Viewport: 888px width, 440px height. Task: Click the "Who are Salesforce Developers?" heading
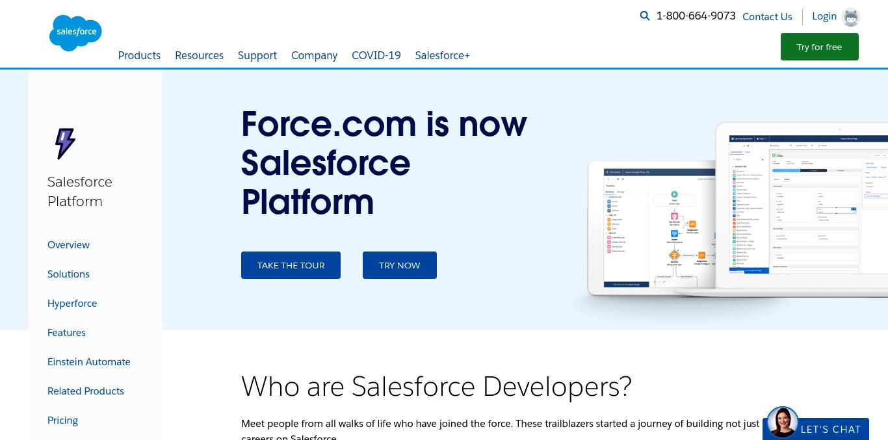436,386
